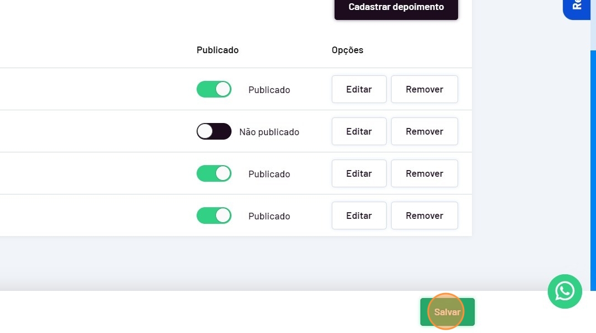
Task: Click the Publicado column header
Action: [x=218, y=50]
